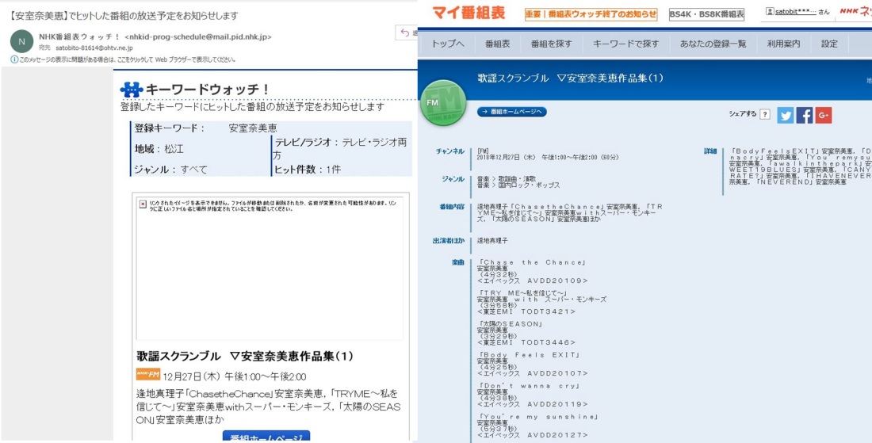The height and width of the screenshot is (443, 872).
Task: Click the broadcast date 2018年12月27日 line
Action: point(548,157)
